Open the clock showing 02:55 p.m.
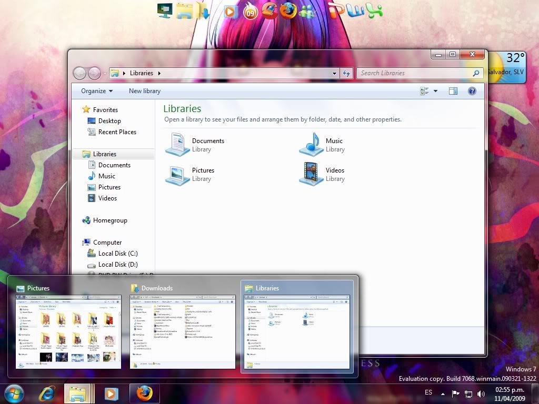Image resolution: width=539 pixels, height=404 pixels. 510,393
